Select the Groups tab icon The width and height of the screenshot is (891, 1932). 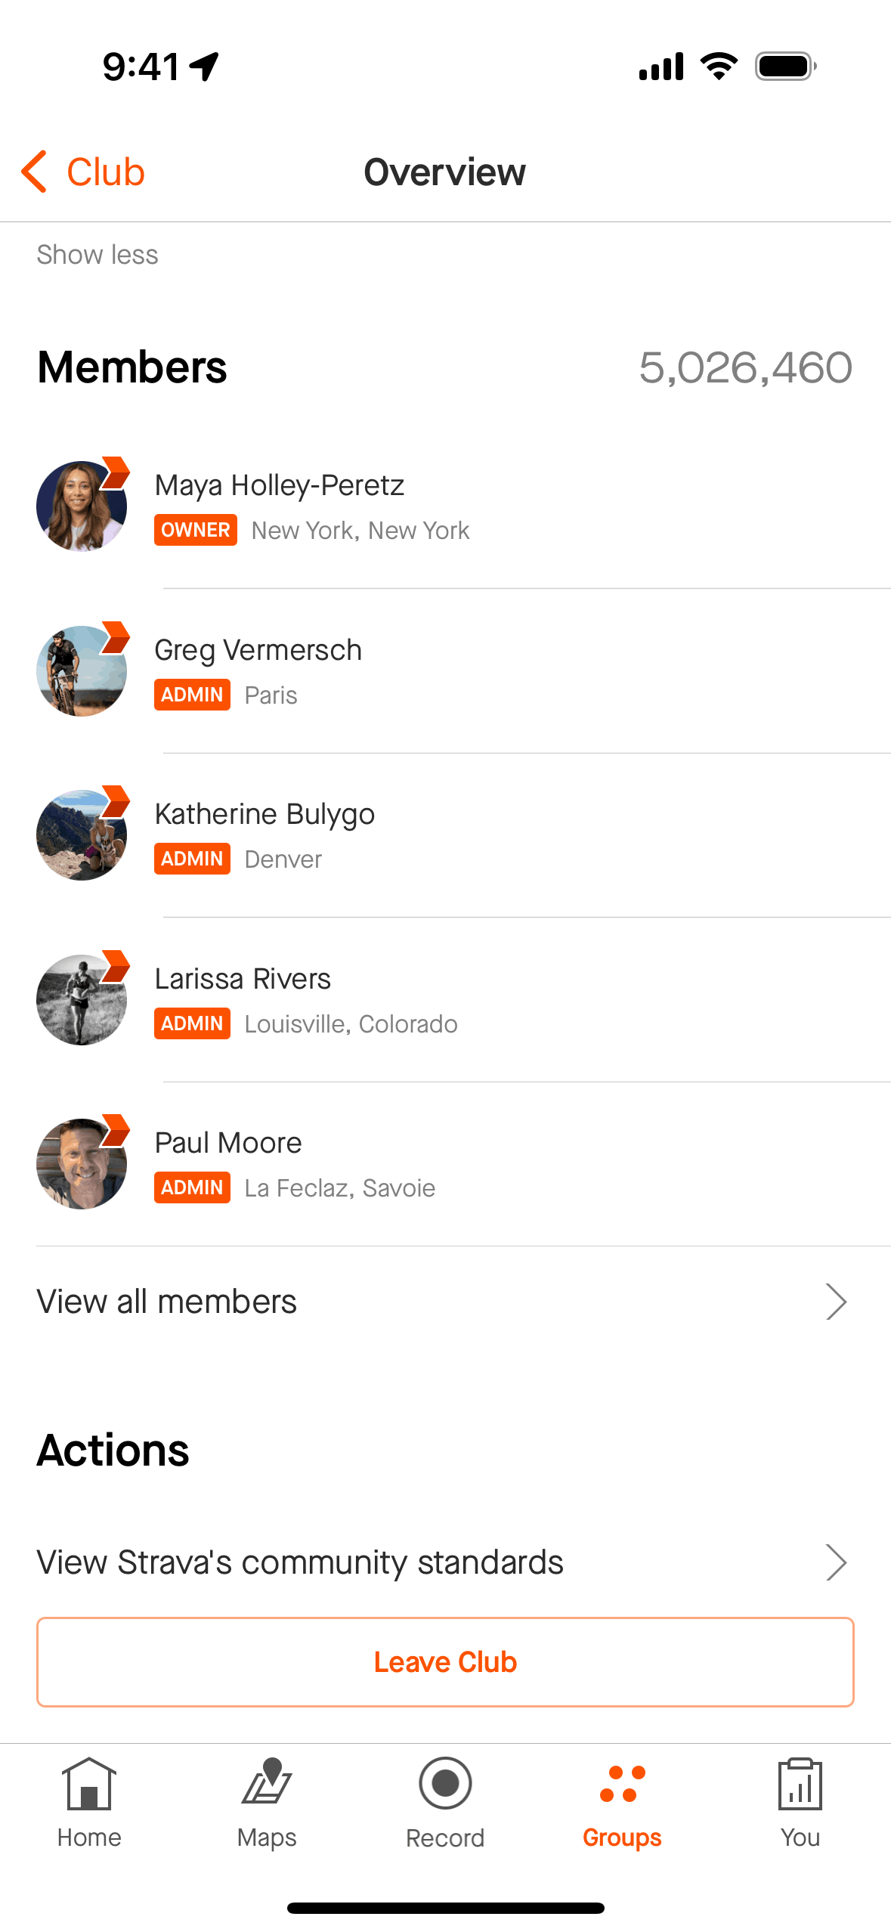coord(622,1784)
